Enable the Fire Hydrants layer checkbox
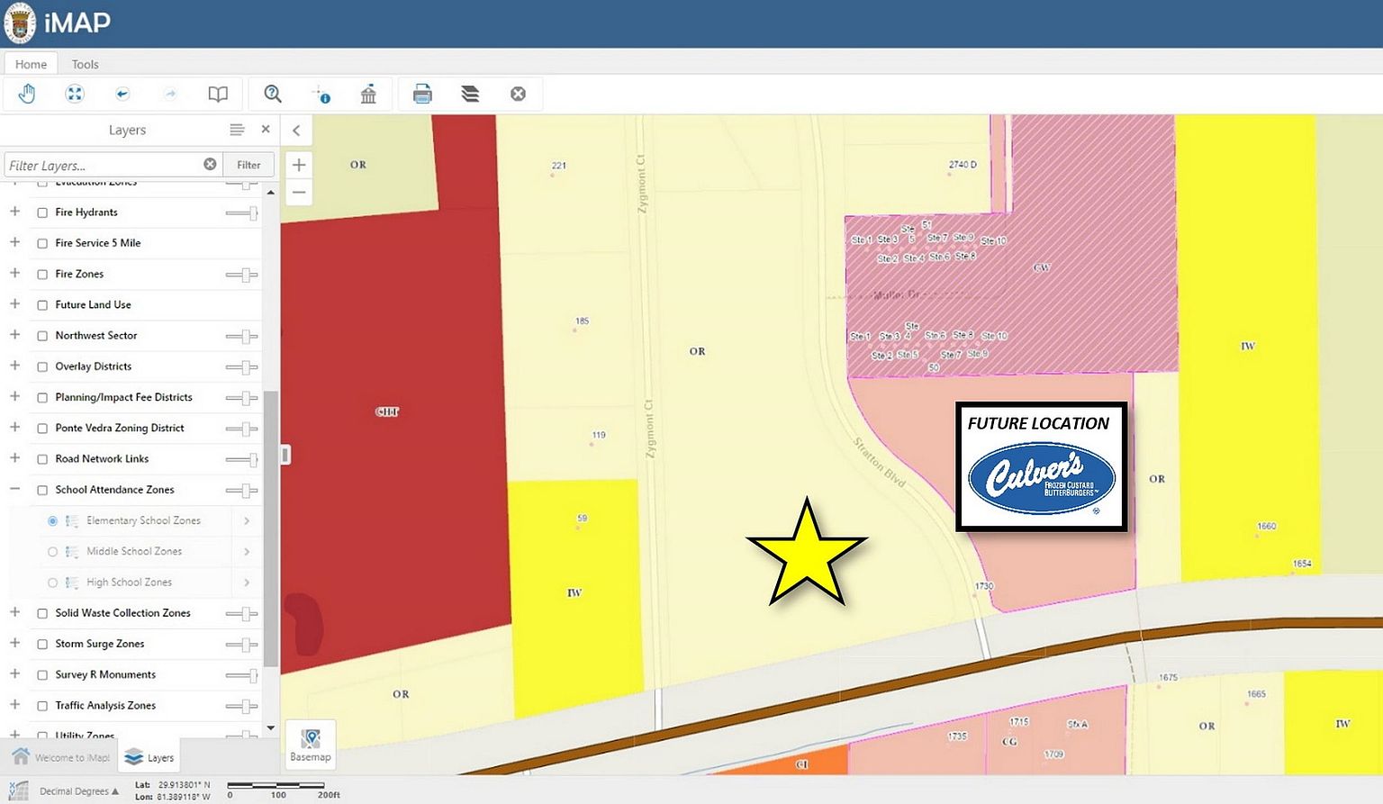Viewport: 1383px width, 804px height. 42,213
